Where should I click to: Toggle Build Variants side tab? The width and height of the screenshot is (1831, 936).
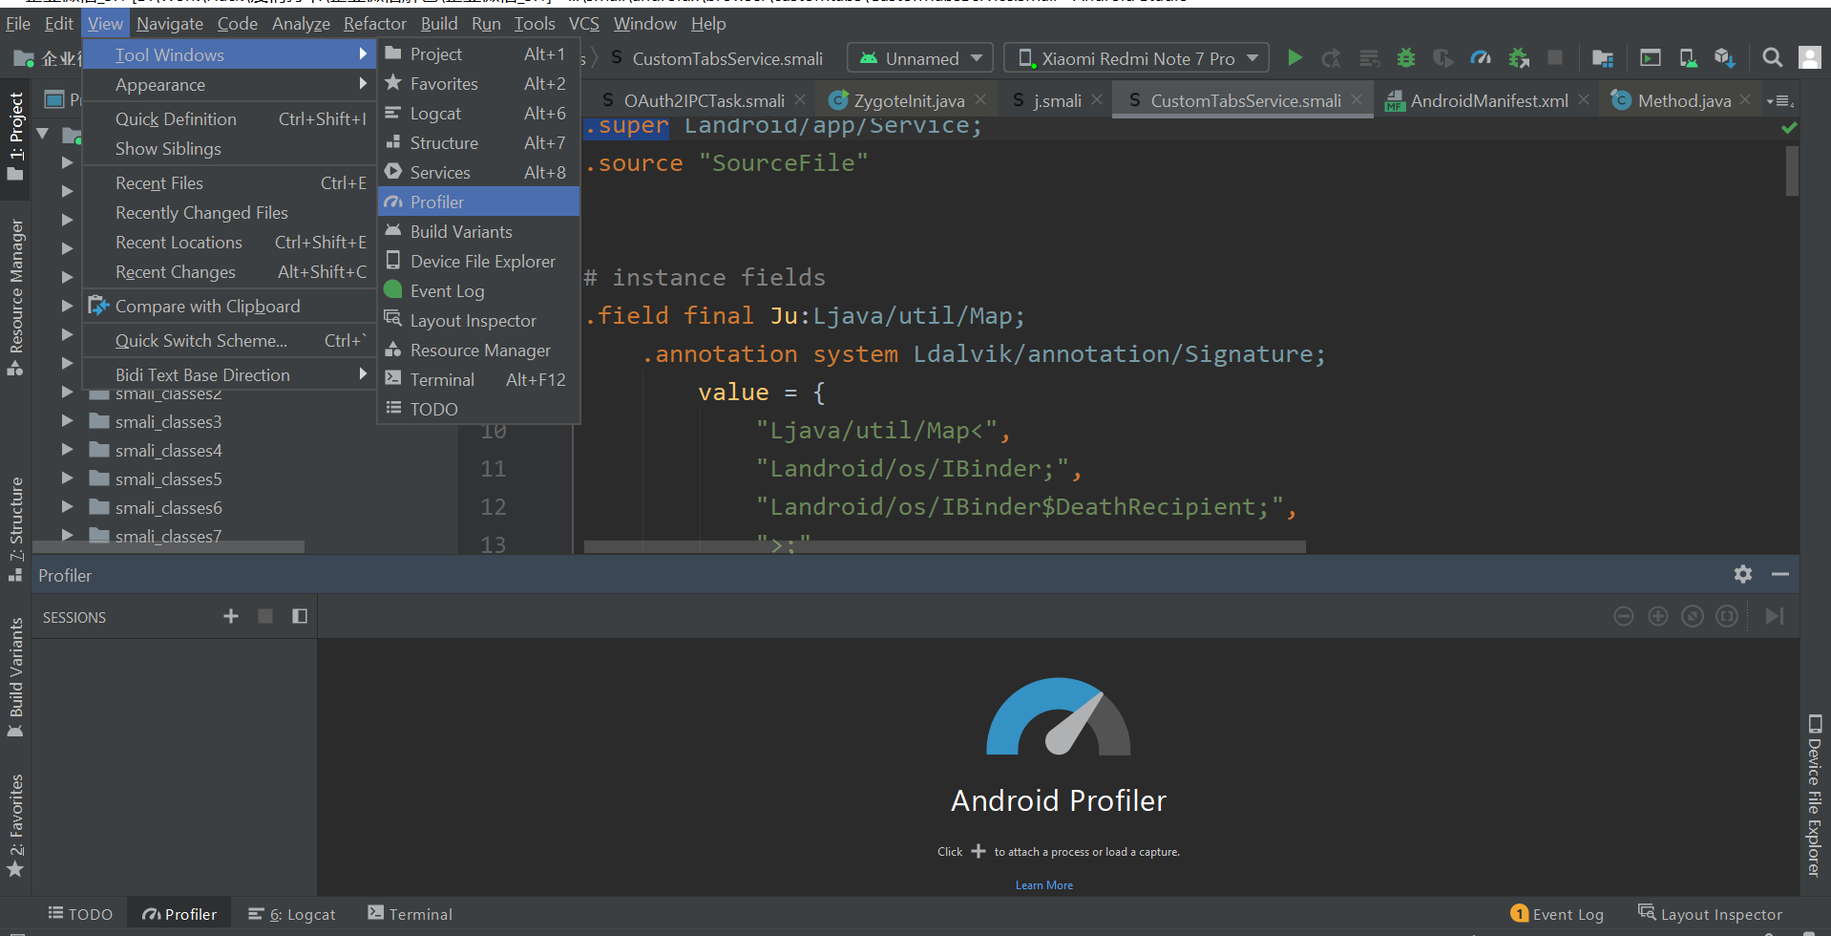(x=15, y=677)
